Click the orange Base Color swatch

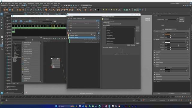pos(167,34)
